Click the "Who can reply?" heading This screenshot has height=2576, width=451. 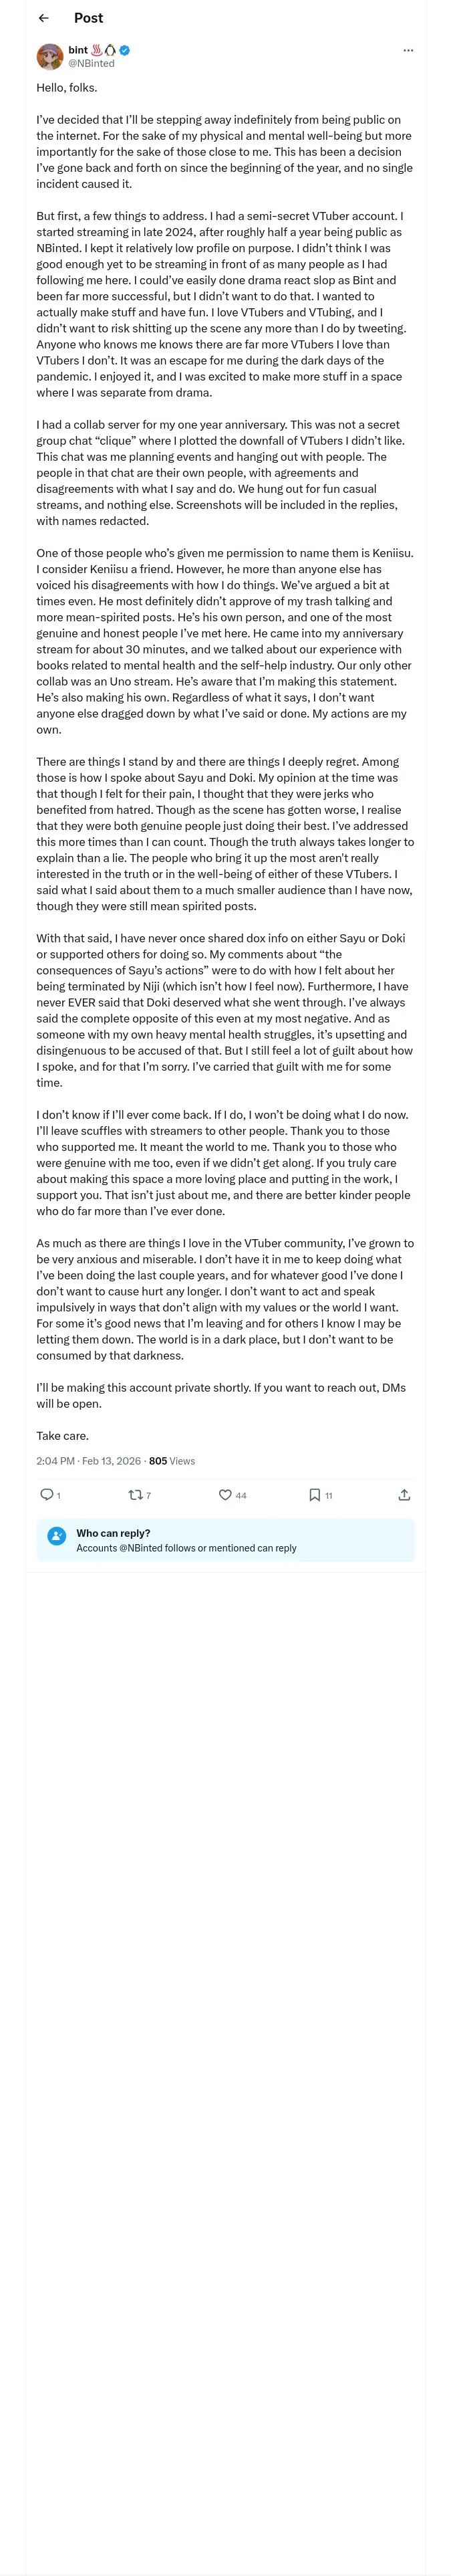(113, 1532)
